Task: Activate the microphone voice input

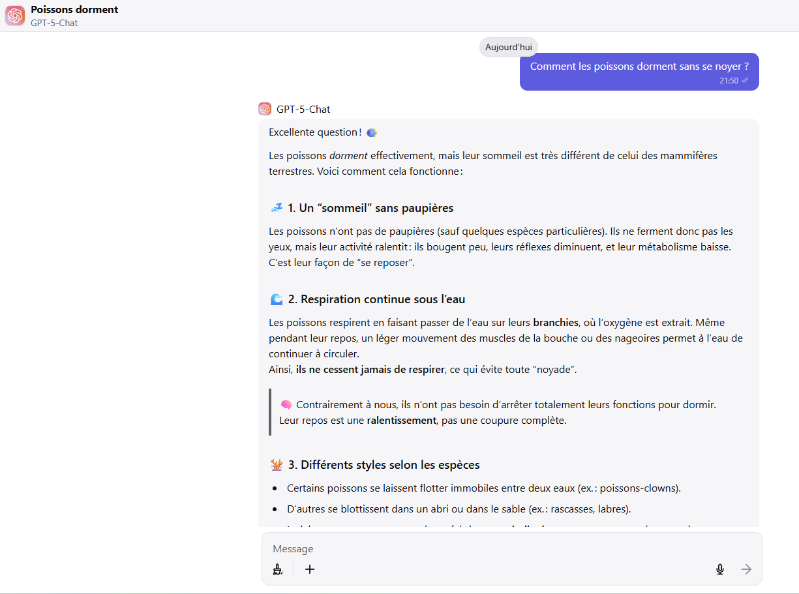Action: [719, 569]
